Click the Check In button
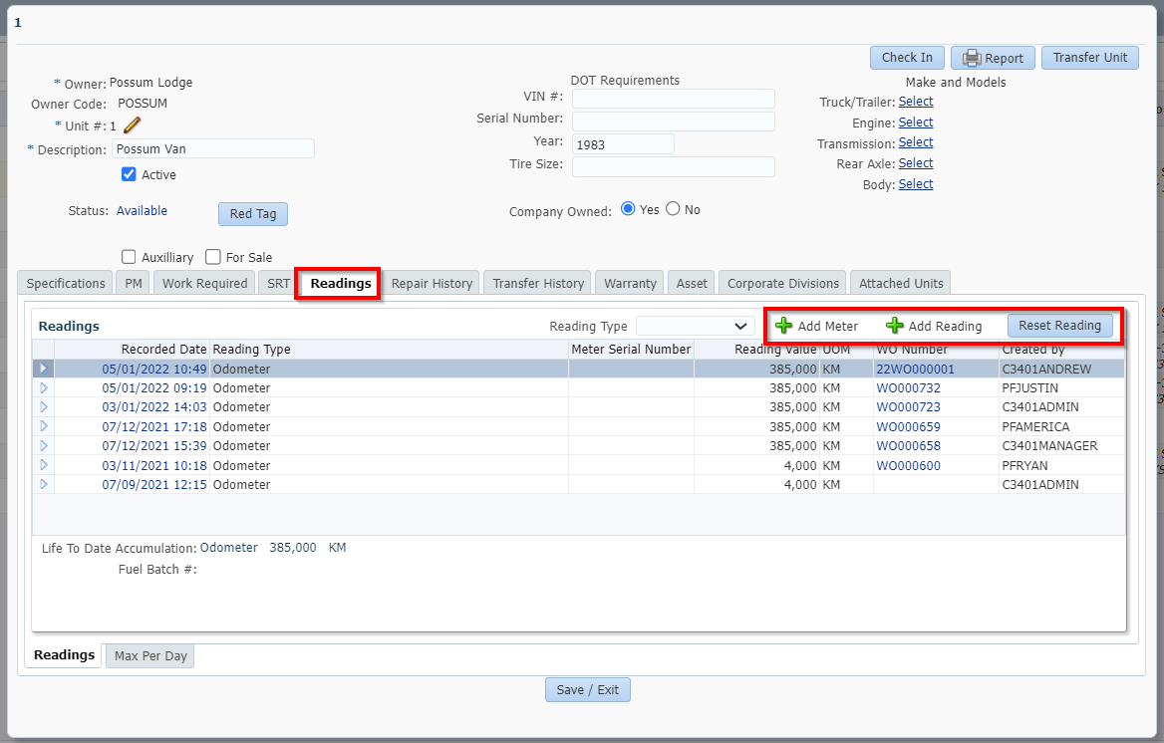The width and height of the screenshot is (1164, 743). click(907, 57)
